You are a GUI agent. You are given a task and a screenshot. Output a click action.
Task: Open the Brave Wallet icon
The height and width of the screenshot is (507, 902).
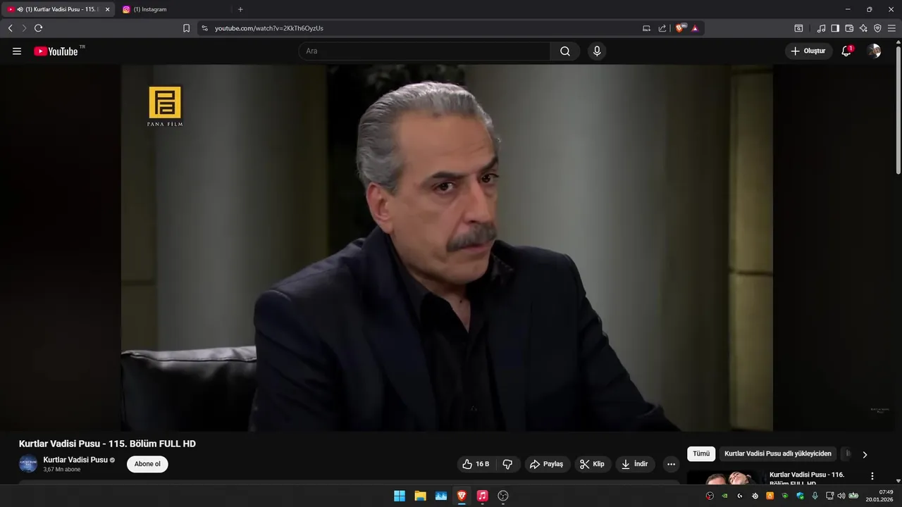tap(849, 28)
